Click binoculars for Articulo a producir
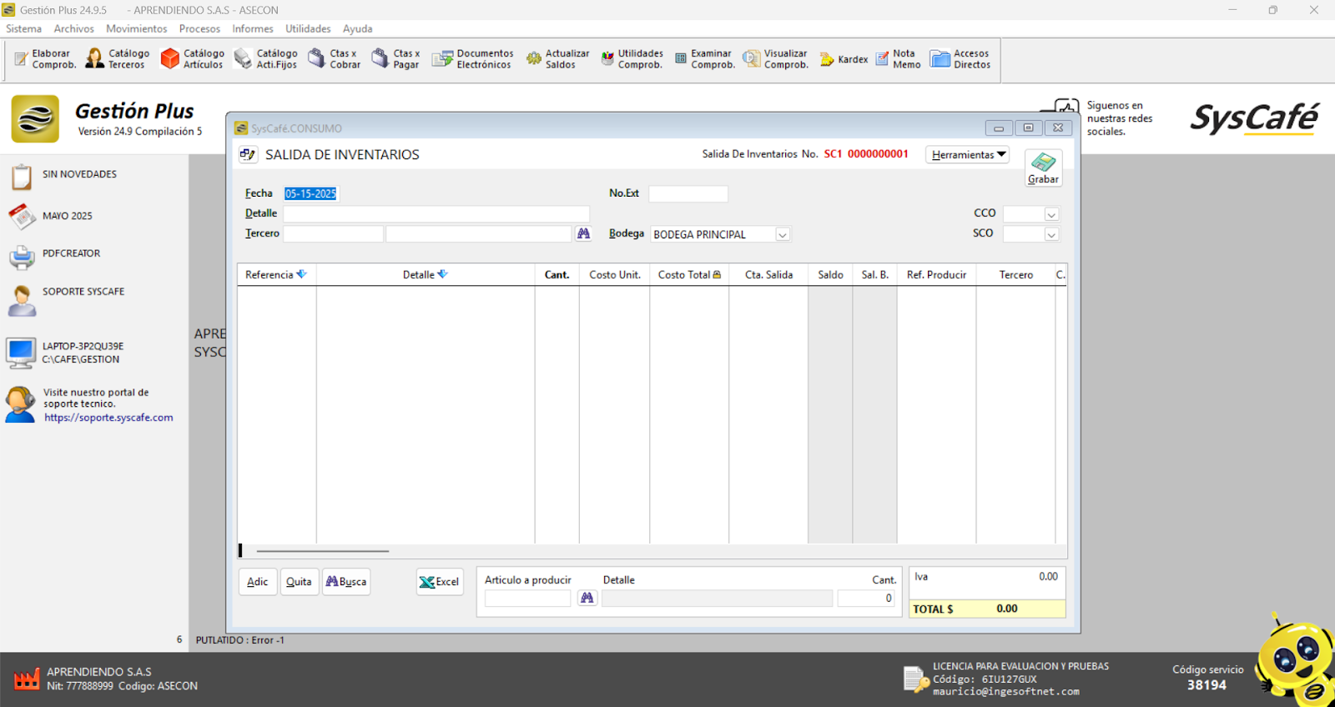Viewport: 1335px width, 707px height. click(587, 599)
